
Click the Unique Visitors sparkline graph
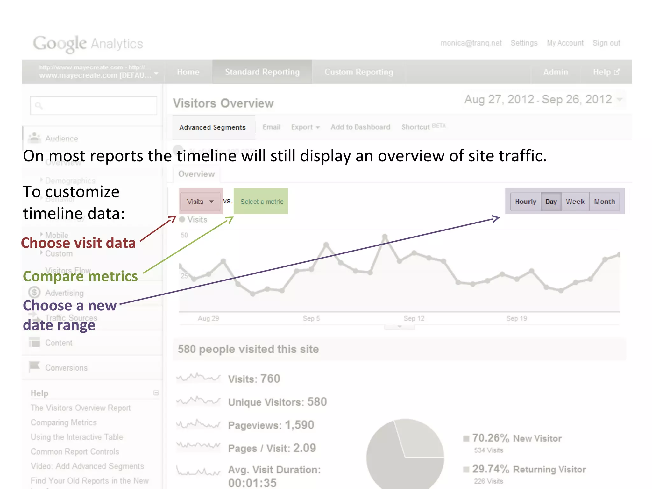(198, 401)
